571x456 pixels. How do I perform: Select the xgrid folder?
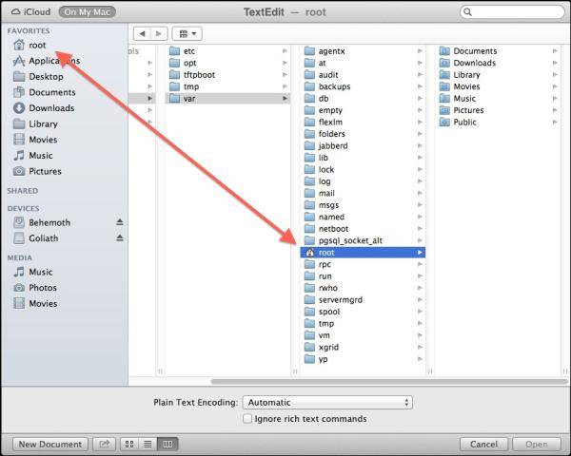point(363,348)
